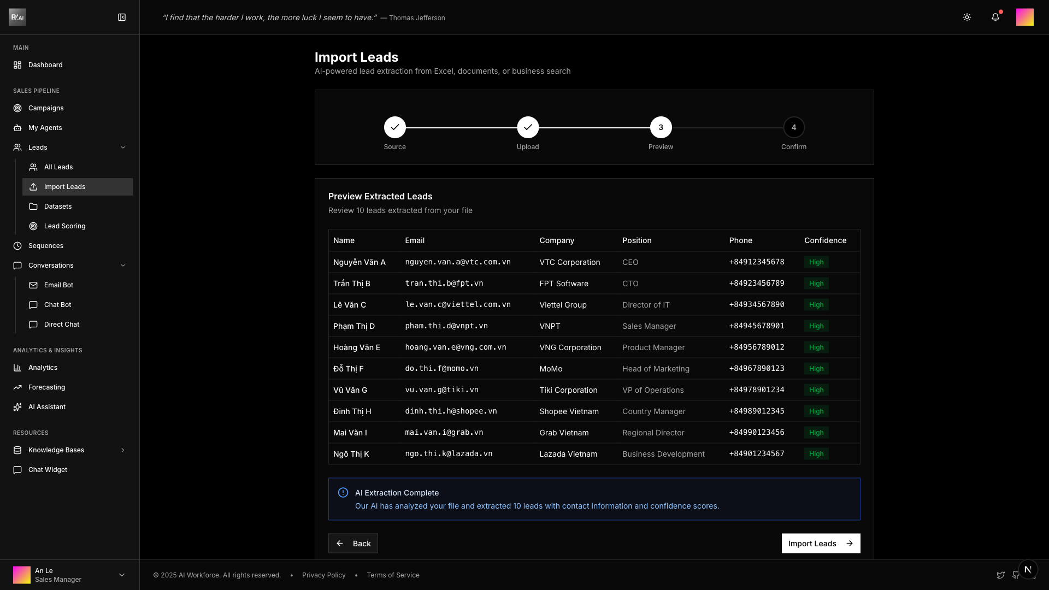1049x590 pixels.
Task: Open All Leads menu item
Action: coord(58,167)
